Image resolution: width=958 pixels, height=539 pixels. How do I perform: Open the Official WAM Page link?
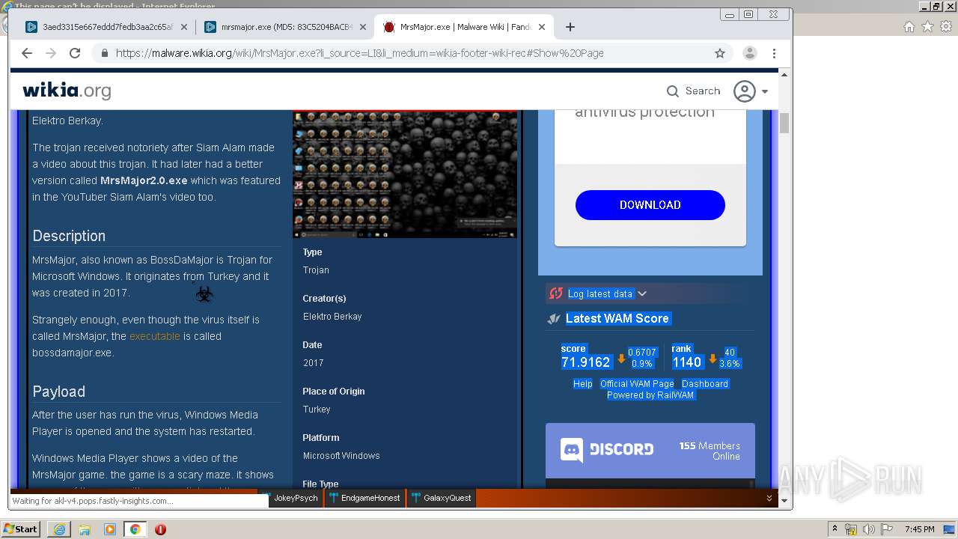point(637,383)
